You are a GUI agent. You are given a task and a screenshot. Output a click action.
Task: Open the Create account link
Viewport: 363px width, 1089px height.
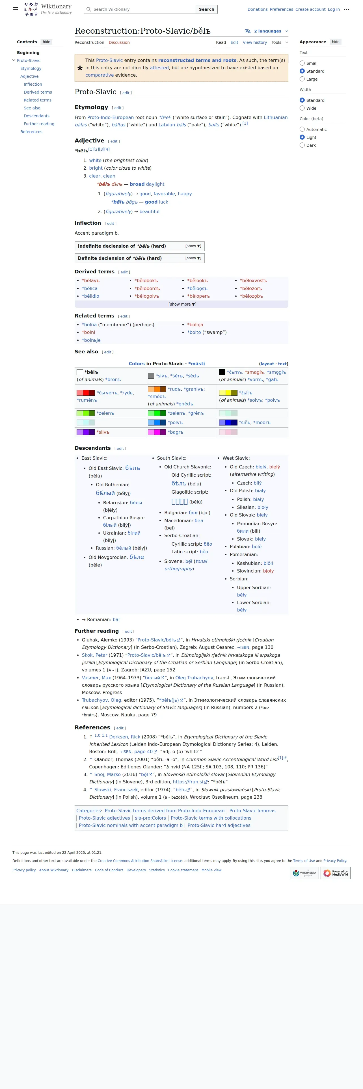pos(310,9)
